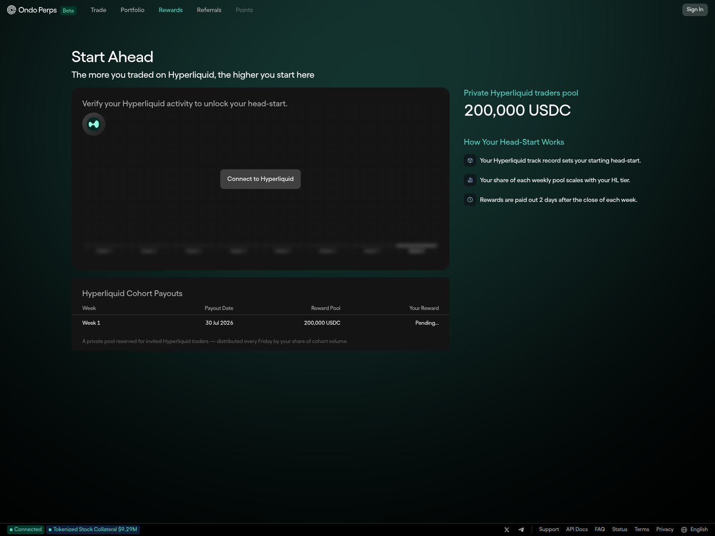Click the Reward Pool column header

326,308
